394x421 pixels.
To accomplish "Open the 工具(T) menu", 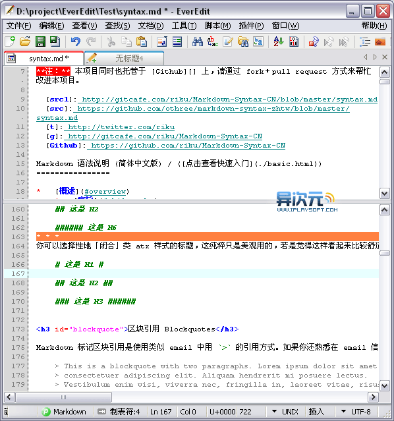I will coord(184,26).
